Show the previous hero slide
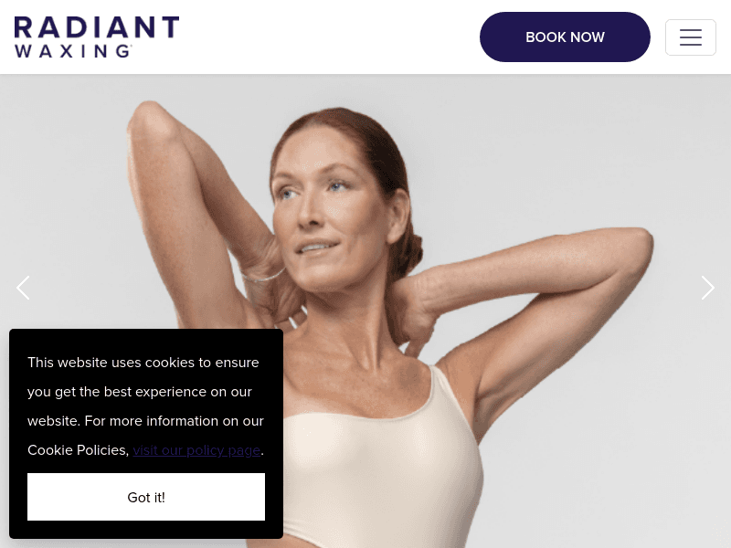The width and height of the screenshot is (731, 548). (23, 288)
